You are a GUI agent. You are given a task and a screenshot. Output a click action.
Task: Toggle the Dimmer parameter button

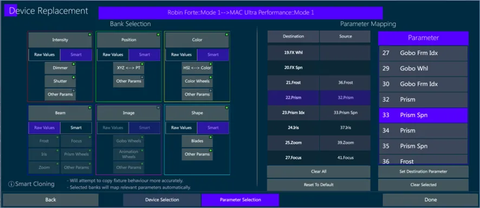click(60, 68)
